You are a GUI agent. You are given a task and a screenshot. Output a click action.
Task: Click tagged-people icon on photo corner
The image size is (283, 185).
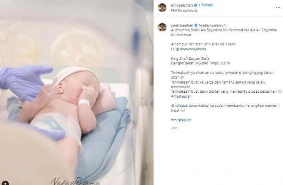tap(5, 183)
